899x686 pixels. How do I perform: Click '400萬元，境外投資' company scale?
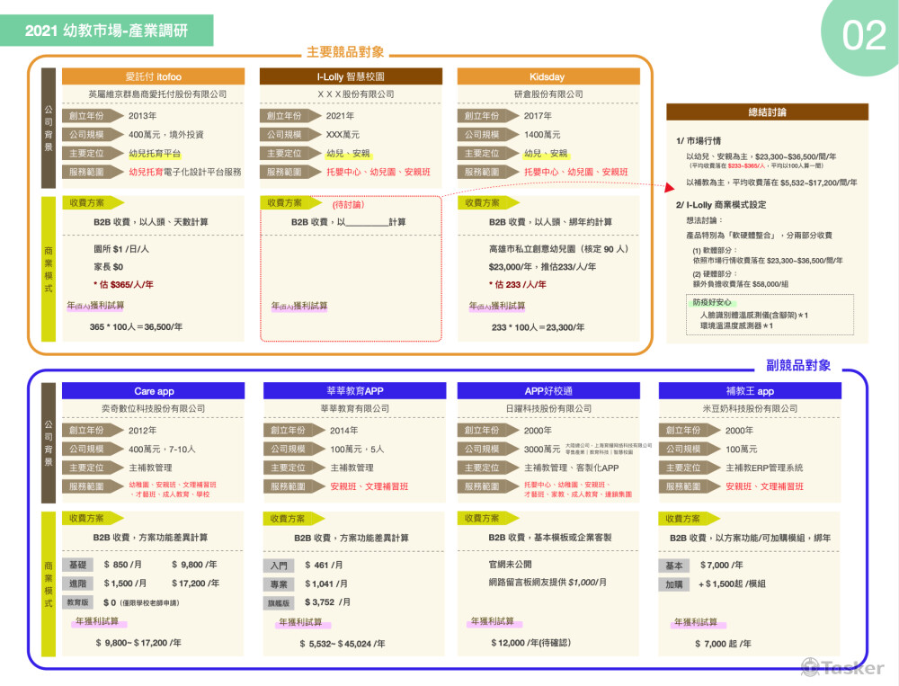click(166, 135)
